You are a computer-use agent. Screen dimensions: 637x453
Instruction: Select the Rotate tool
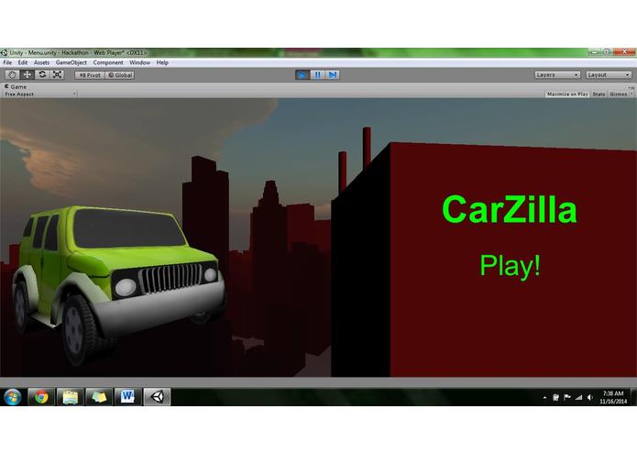pos(42,75)
